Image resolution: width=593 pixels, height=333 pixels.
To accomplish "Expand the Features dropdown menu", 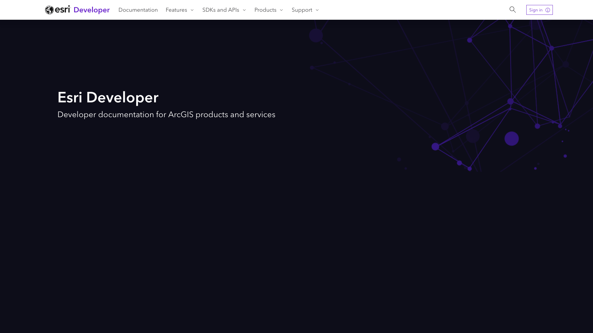I will tap(176, 10).
